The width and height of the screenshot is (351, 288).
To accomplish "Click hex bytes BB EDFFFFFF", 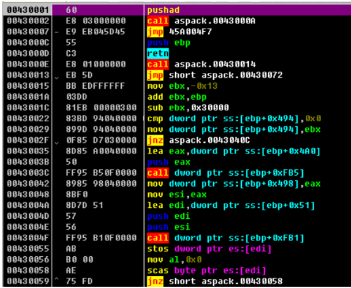I will pos(95,86).
